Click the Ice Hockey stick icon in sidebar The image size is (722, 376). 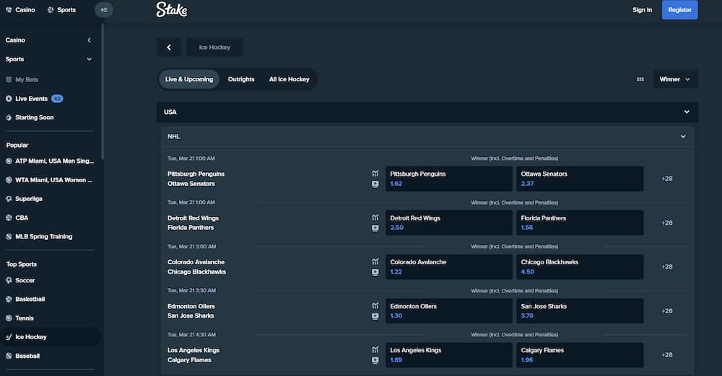[x=9, y=337]
